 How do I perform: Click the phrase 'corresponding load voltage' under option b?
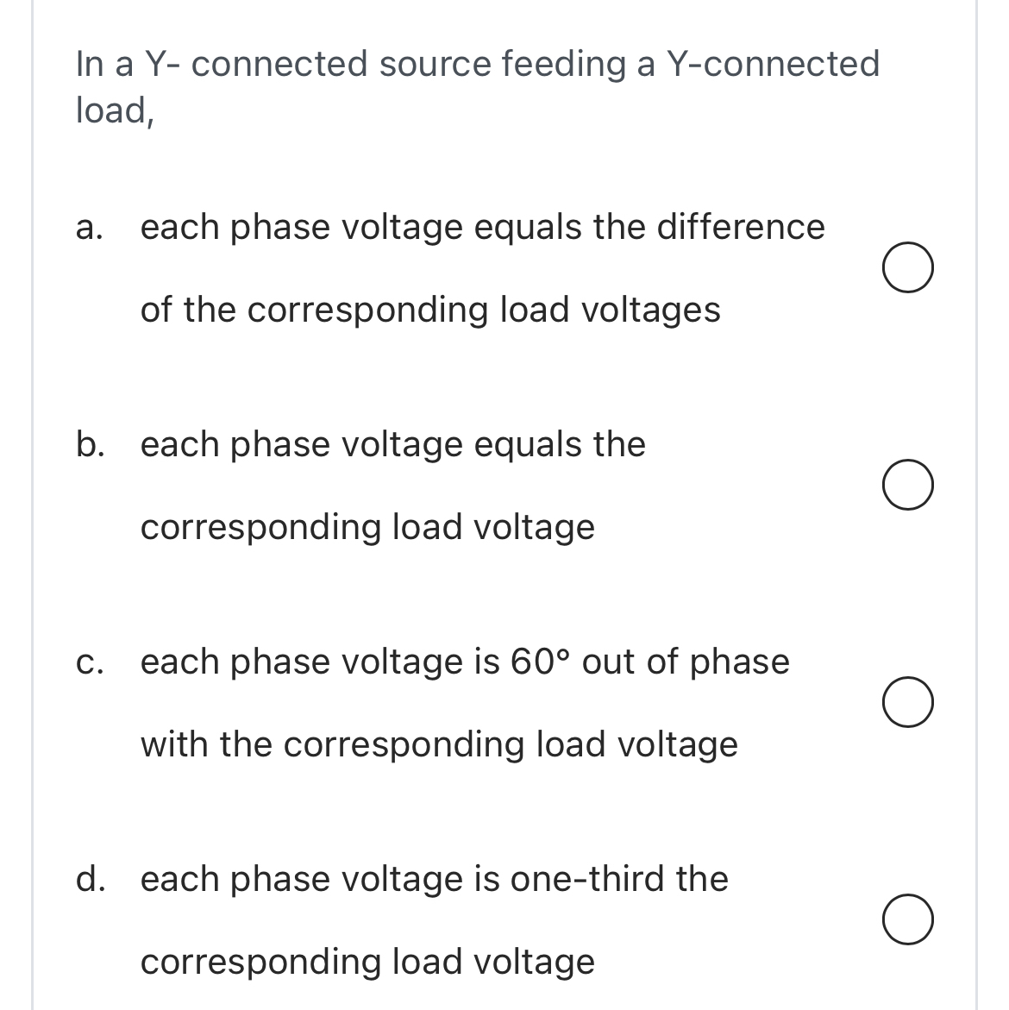click(x=367, y=528)
